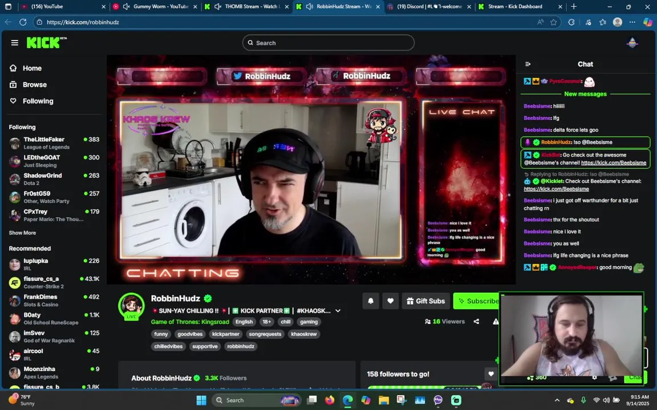The height and width of the screenshot is (410, 657).
Task: Show hidden system tray icons chevron
Action: [x=557, y=400]
